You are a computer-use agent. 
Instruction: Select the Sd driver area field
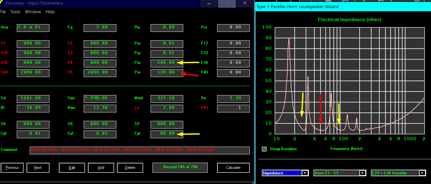tap(33, 99)
